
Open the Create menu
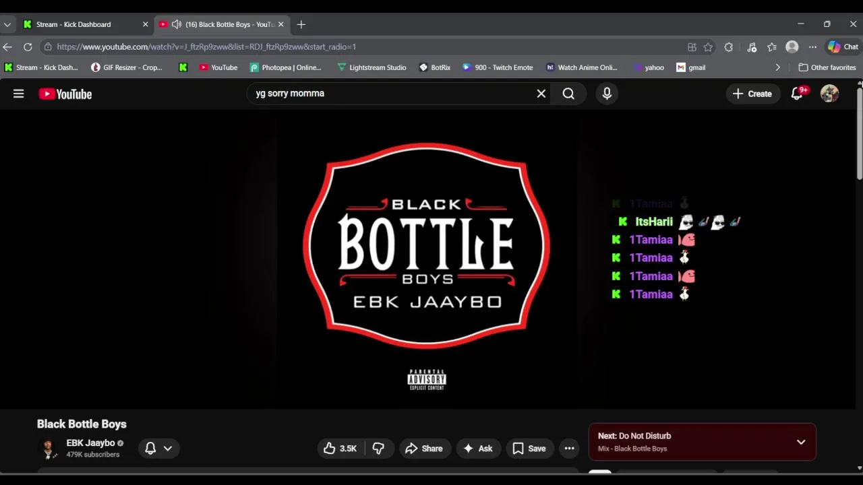(752, 94)
